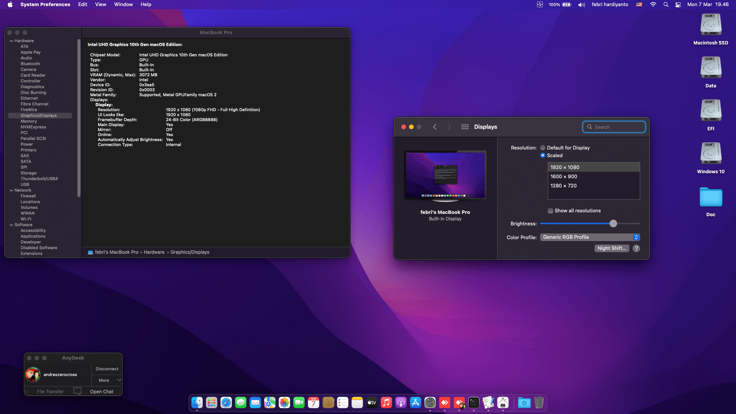Select Default for Display resolution option

tap(543, 148)
